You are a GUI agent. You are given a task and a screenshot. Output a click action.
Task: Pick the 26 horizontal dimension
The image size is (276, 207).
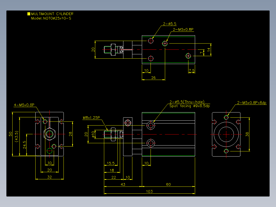pyautogui.click(x=153, y=78)
